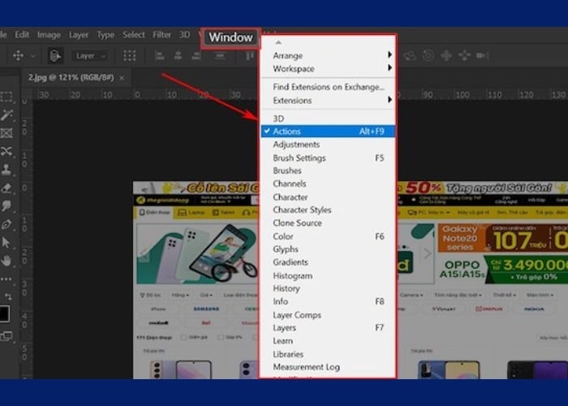Select the Eraser tool
This screenshot has height=406, width=568.
(x=6, y=188)
